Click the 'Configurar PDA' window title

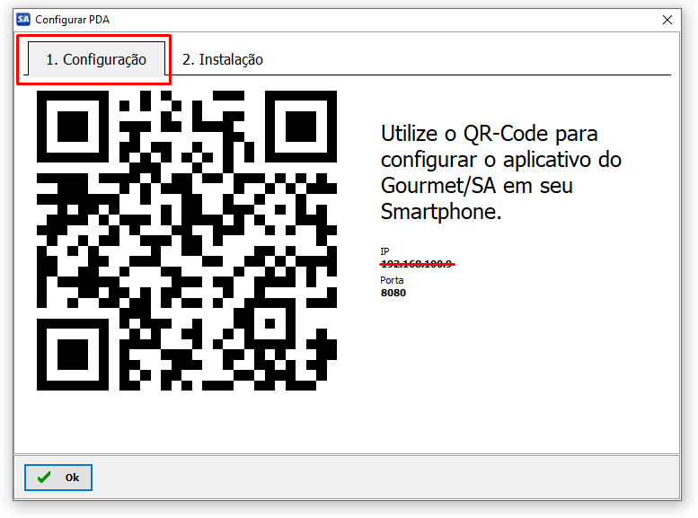pos(72,20)
